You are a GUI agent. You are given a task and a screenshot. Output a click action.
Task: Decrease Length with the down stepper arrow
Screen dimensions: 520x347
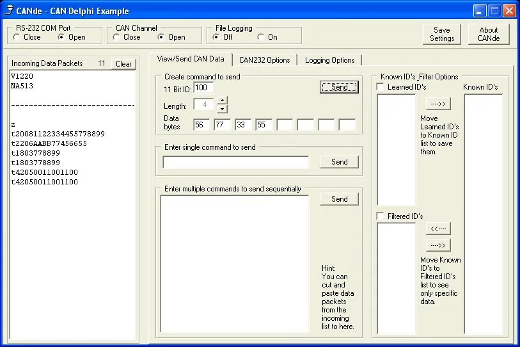(x=222, y=109)
